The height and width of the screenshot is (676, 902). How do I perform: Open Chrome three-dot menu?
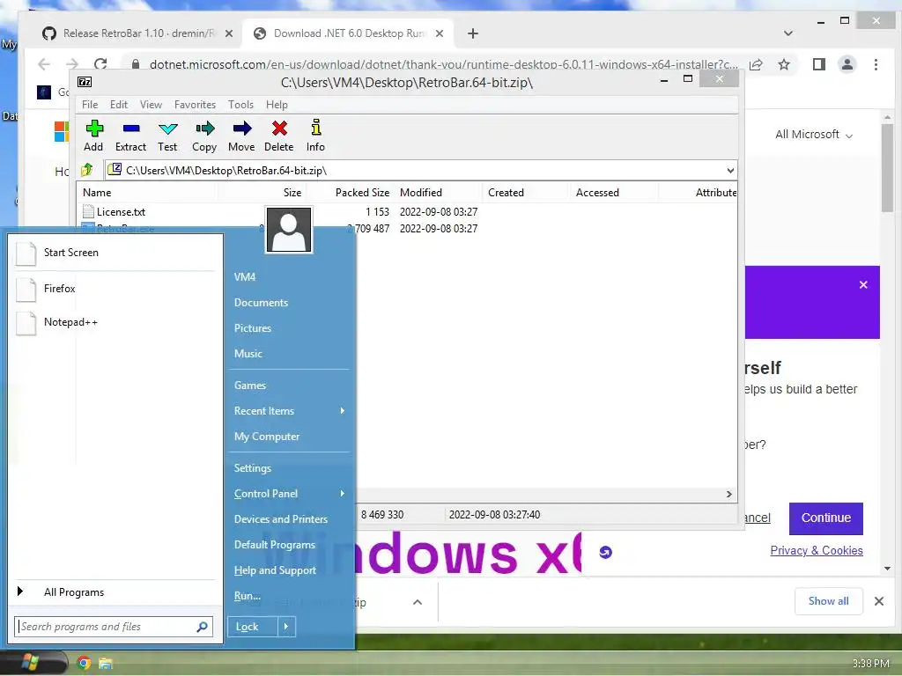point(876,64)
